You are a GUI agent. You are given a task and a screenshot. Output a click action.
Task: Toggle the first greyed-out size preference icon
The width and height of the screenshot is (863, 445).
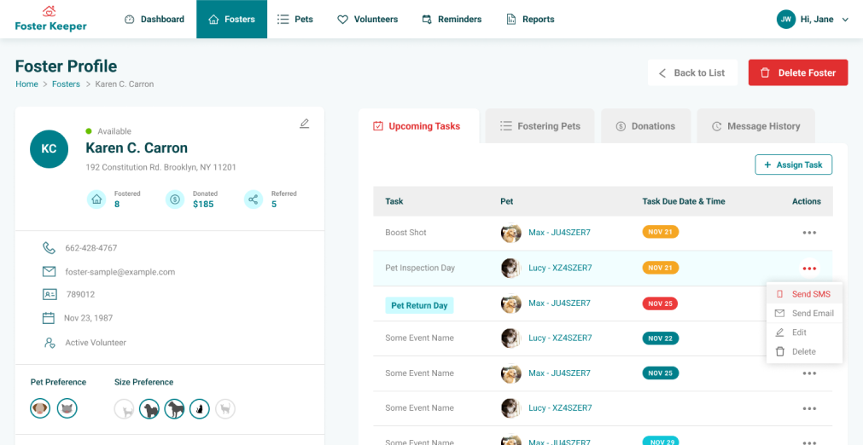coord(125,409)
